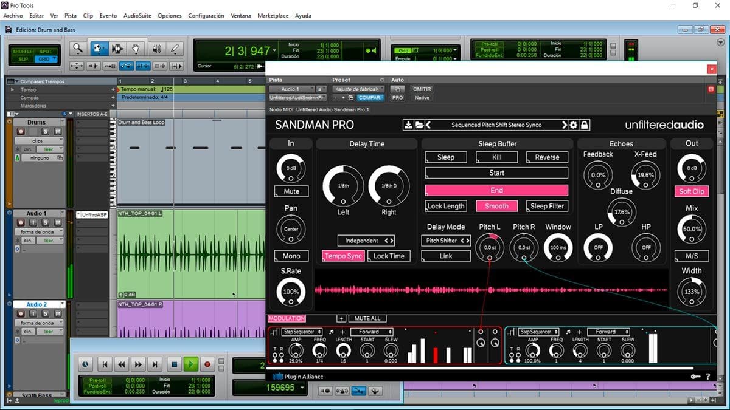
Task: Click Return to Zero in transport
Action: pos(105,364)
